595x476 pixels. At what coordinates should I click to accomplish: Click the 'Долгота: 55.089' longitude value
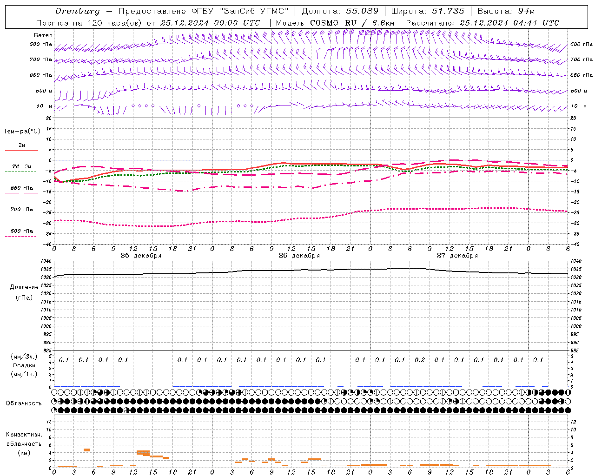coord(340,11)
